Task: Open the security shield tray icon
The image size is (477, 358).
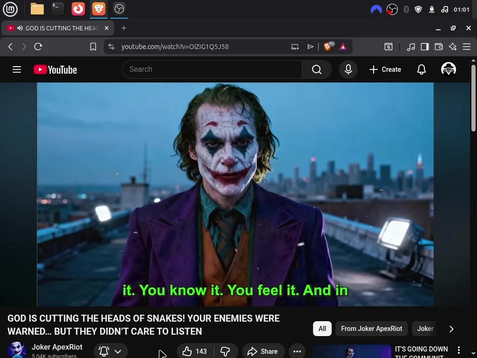Action: coord(418,10)
